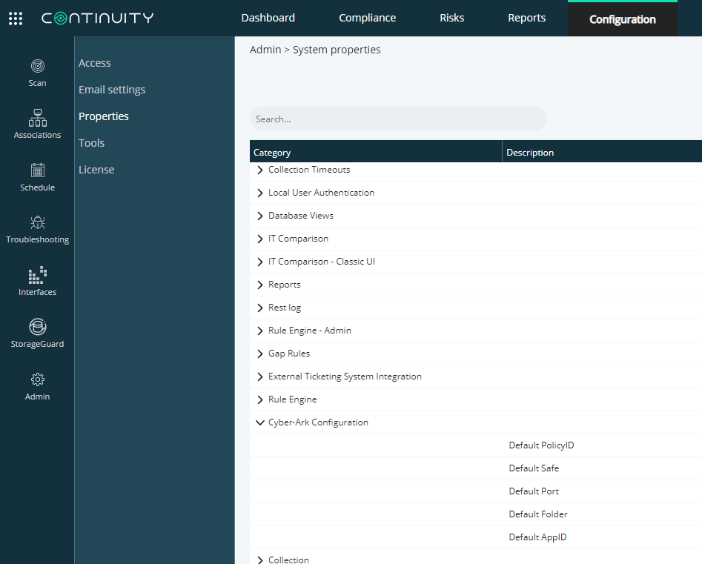This screenshot has height=564, width=702.
Task: Open the License admin page
Action: point(96,170)
